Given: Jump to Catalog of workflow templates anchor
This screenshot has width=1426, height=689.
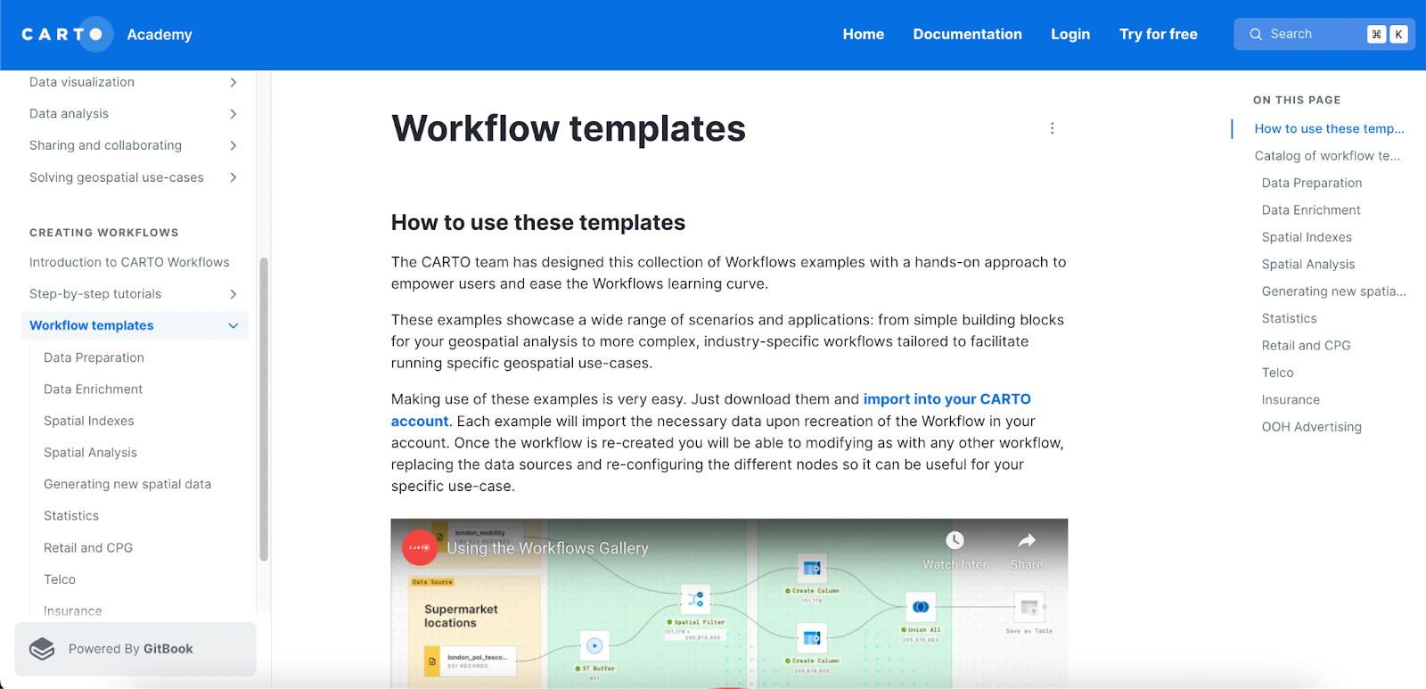Looking at the screenshot, I should 1327,156.
